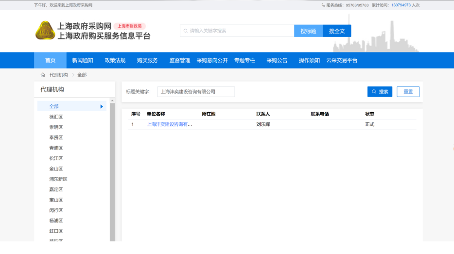The width and height of the screenshot is (454, 254).
Task: Open the 监督管理 navigation tab
Action: coord(180,60)
